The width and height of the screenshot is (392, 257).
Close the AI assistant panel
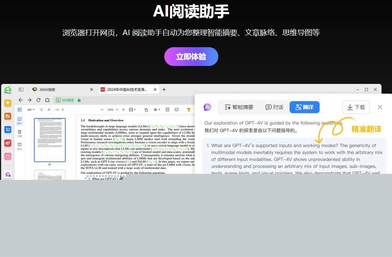click(380, 107)
